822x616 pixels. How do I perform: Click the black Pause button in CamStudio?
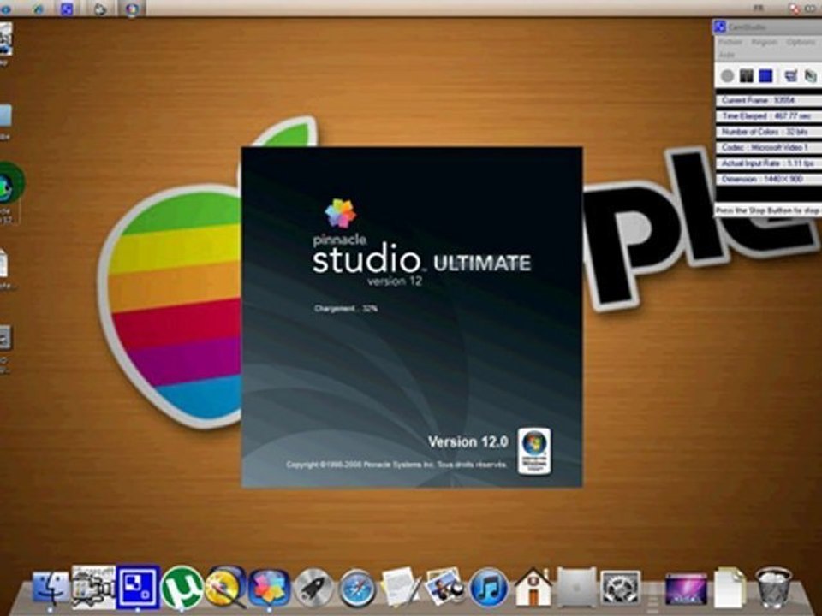click(x=746, y=76)
